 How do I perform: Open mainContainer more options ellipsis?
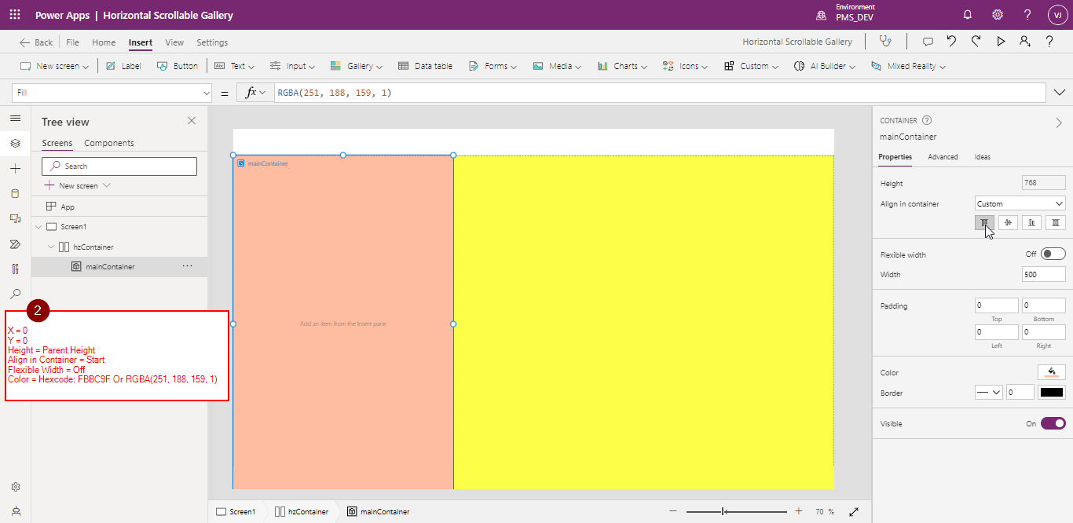[x=187, y=266]
